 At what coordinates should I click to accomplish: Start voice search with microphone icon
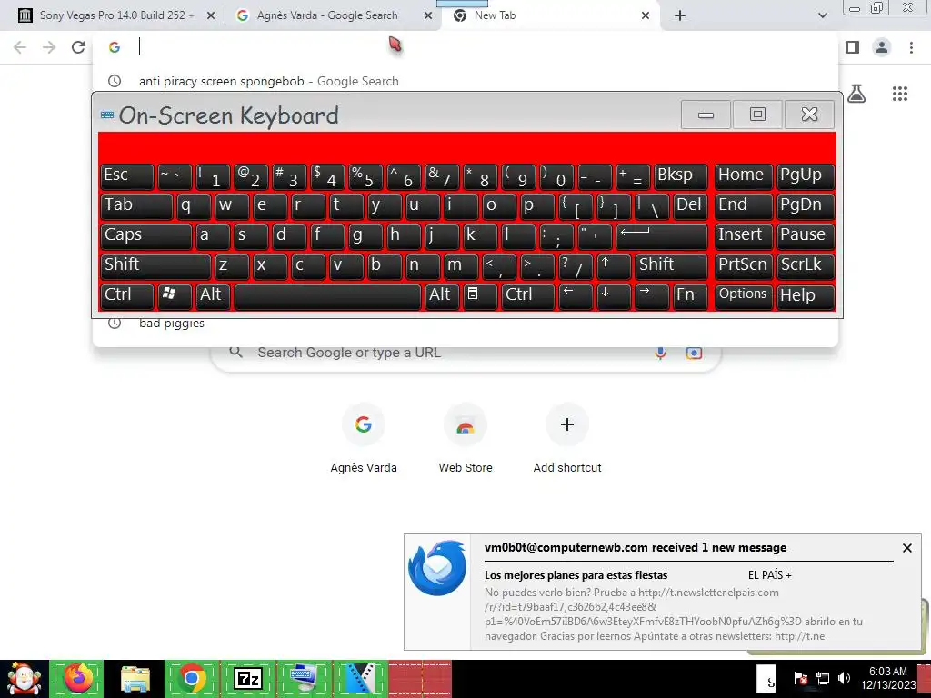[x=660, y=354]
